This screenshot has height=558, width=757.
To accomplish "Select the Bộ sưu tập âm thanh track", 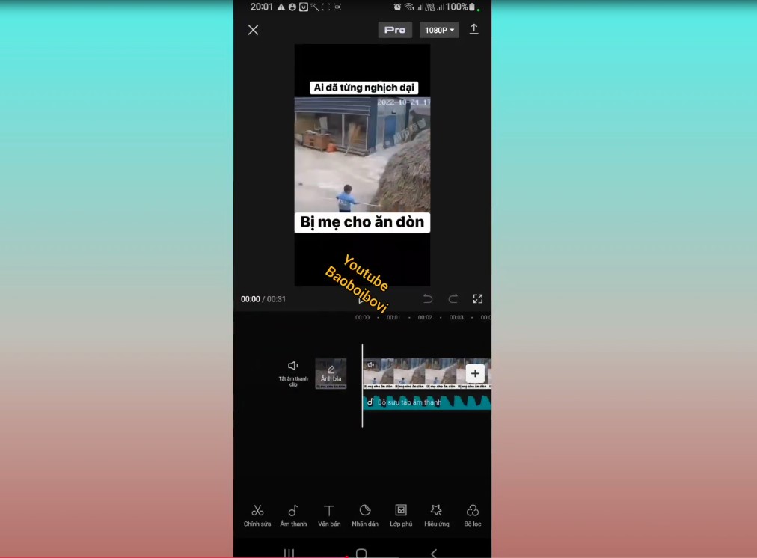I will (x=427, y=402).
